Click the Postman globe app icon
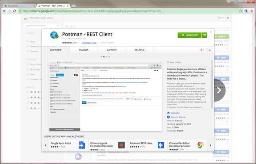This screenshot has width=256, height=164. pyautogui.click(x=54, y=35)
